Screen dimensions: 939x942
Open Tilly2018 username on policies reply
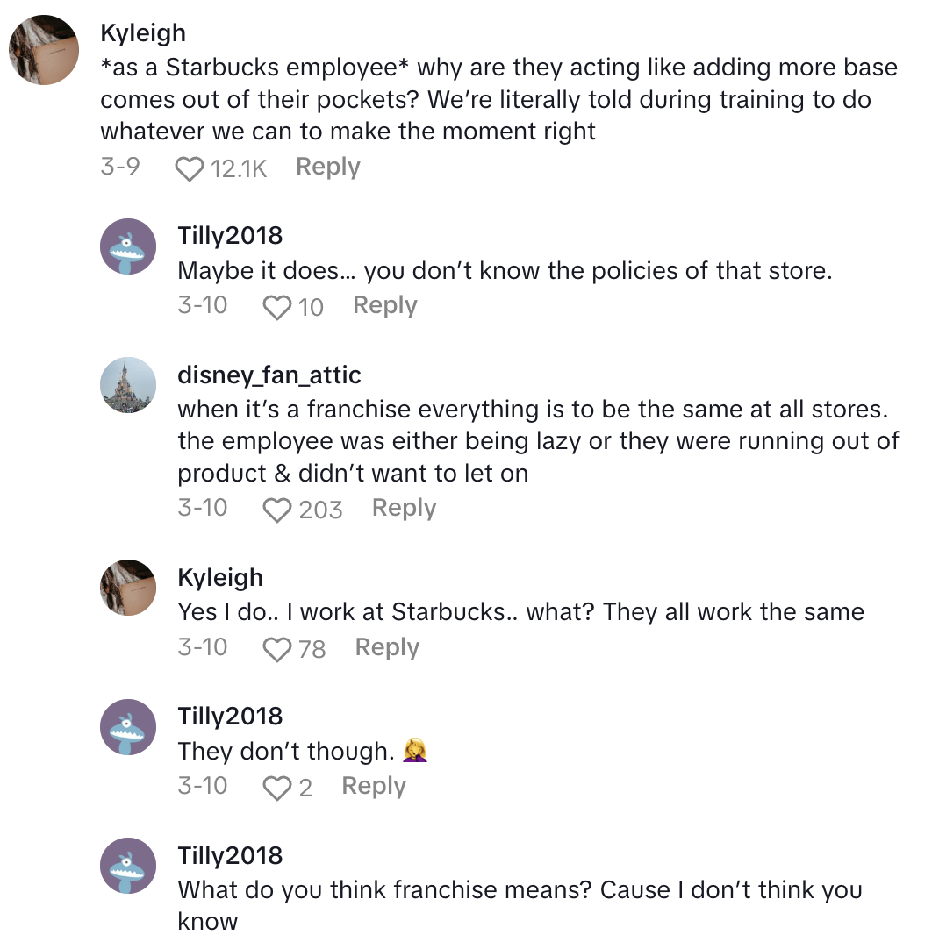pyautogui.click(x=230, y=236)
